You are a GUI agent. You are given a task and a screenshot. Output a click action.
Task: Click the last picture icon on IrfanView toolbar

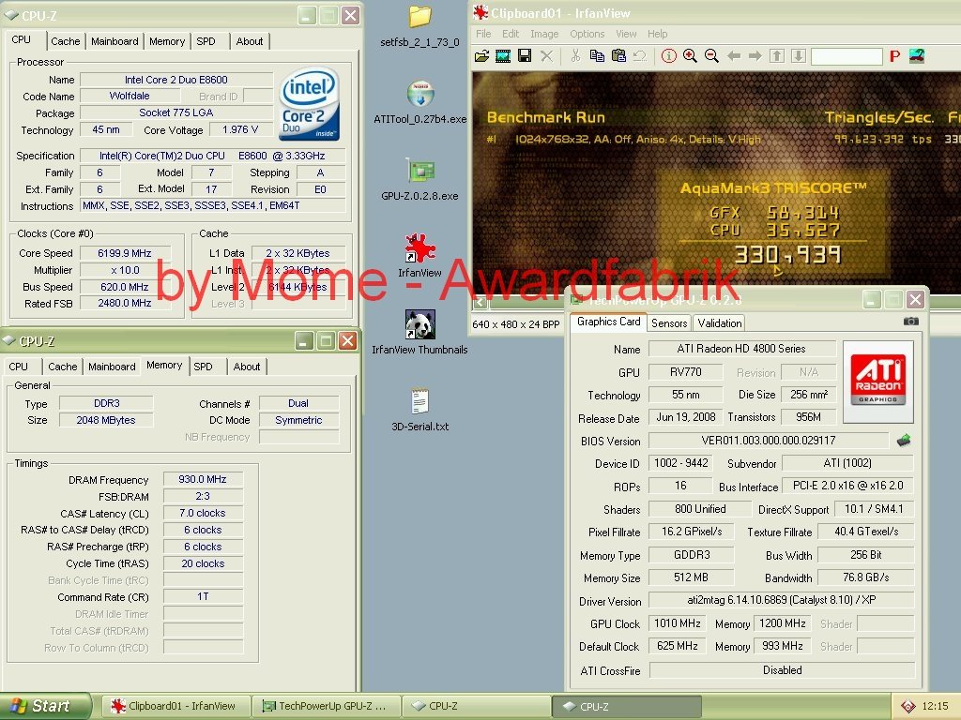pyautogui.click(x=917, y=56)
